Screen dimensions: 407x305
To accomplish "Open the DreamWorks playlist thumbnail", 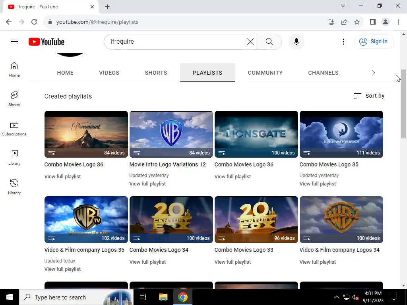I will tap(341, 134).
